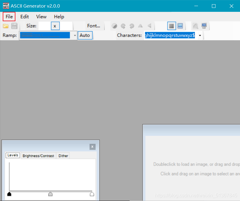
Task: Open the File menu
Action: point(9,17)
